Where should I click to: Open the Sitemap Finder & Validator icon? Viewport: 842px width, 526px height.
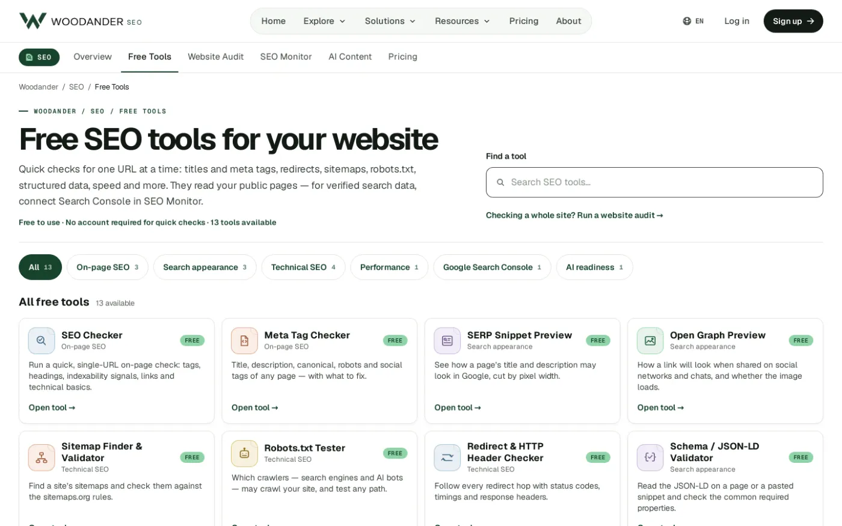(x=41, y=457)
